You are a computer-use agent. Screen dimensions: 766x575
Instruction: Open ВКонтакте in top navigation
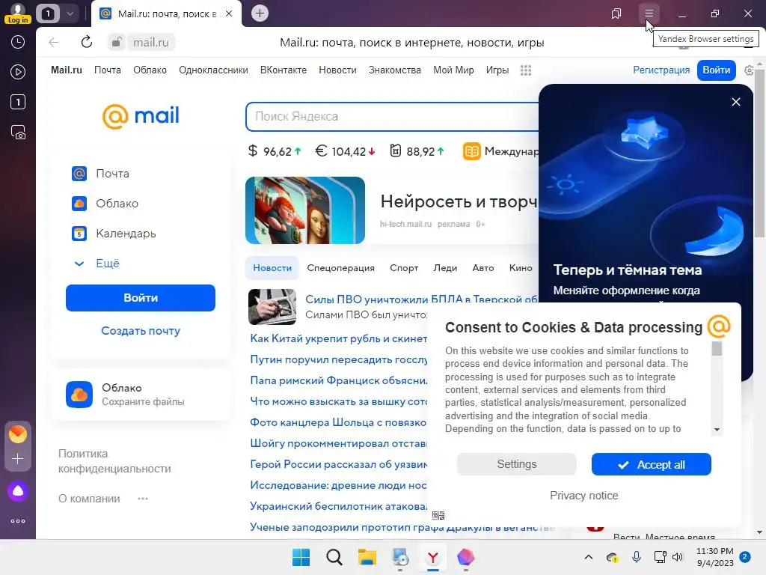(284, 70)
